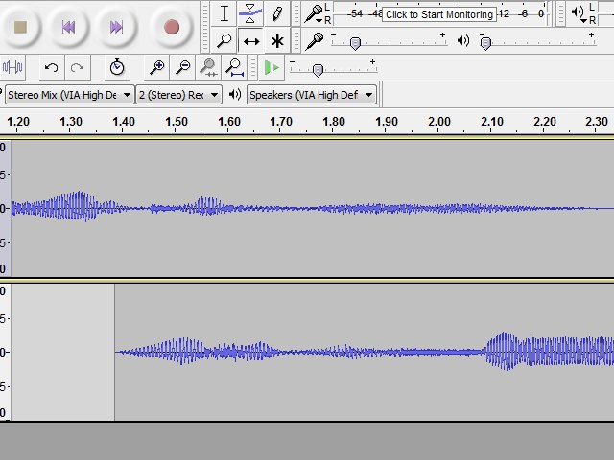The width and height of the screenshot is (614, 460).
Task: Select the Time Shift tool
Action: (250, 40)
